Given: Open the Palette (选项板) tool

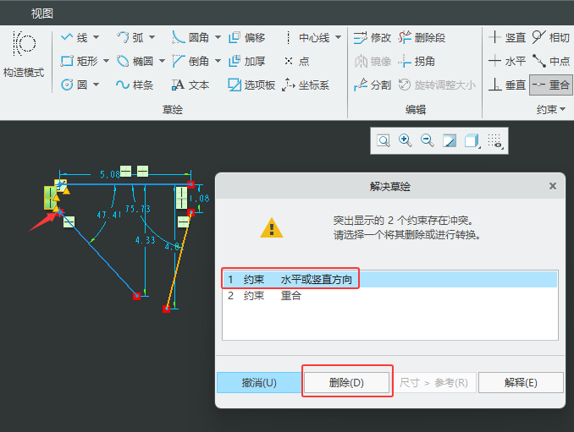Looking at the screenshot, I should tap(251, 85).
